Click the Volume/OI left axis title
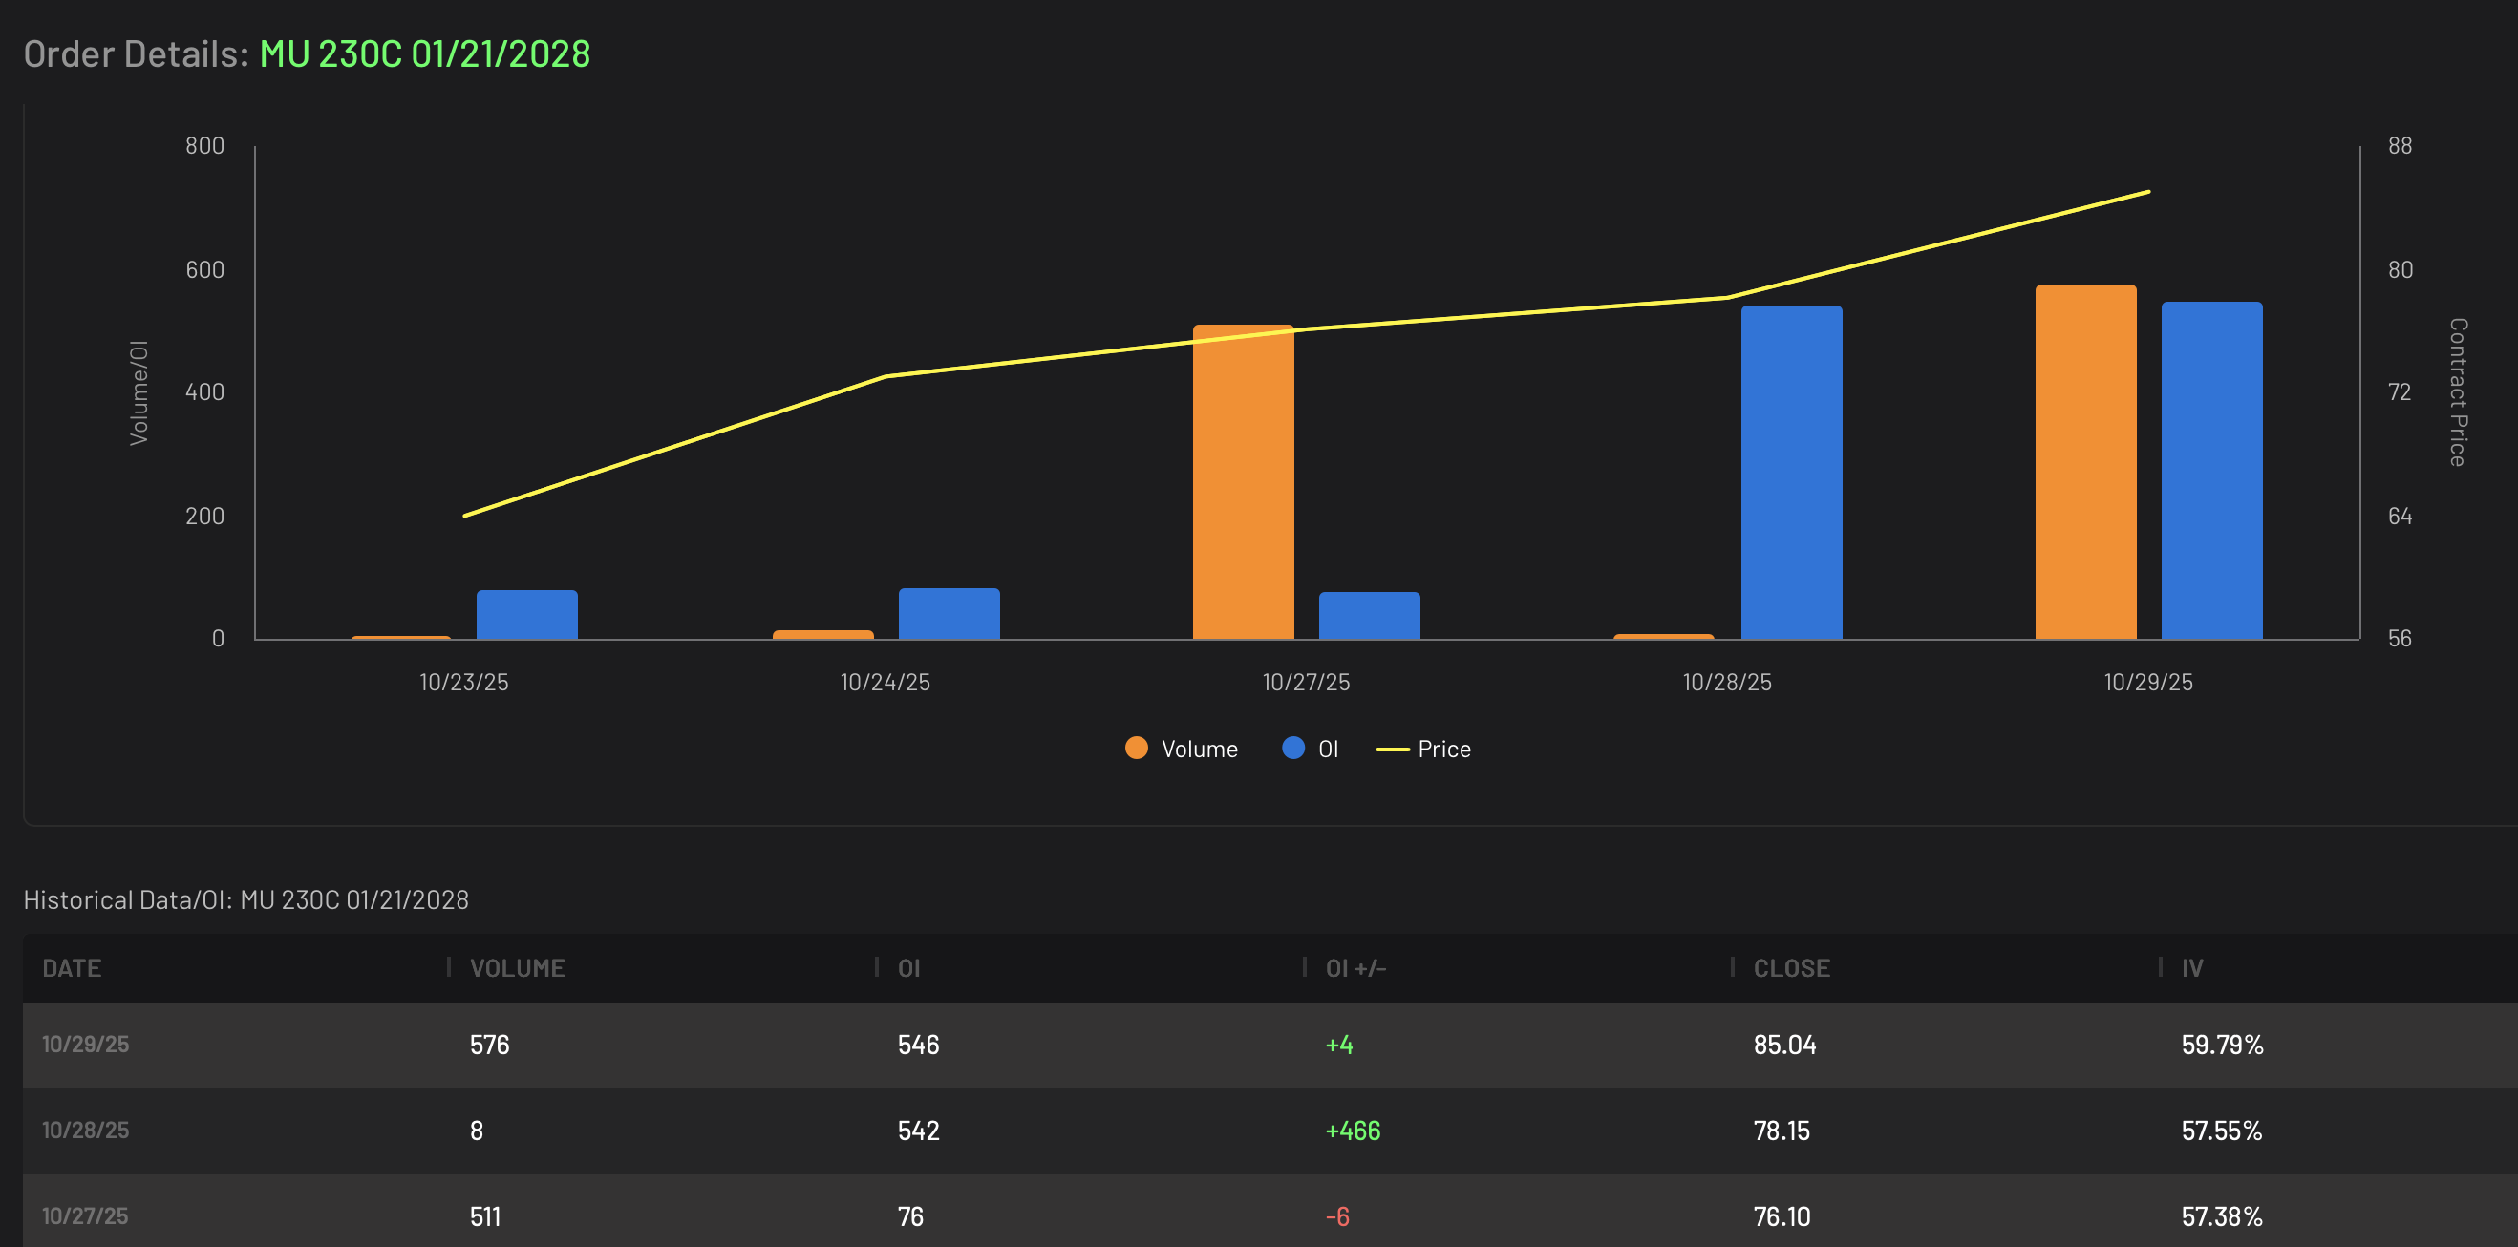2518x1247 pixels. 139,392
